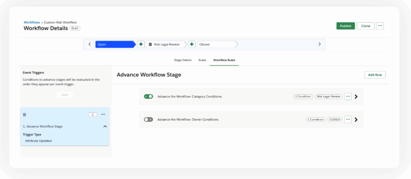The height and width of the screenshot is (179, 411).
Task: Open the Workflows breadcrumb link
Action: point(32,22)
